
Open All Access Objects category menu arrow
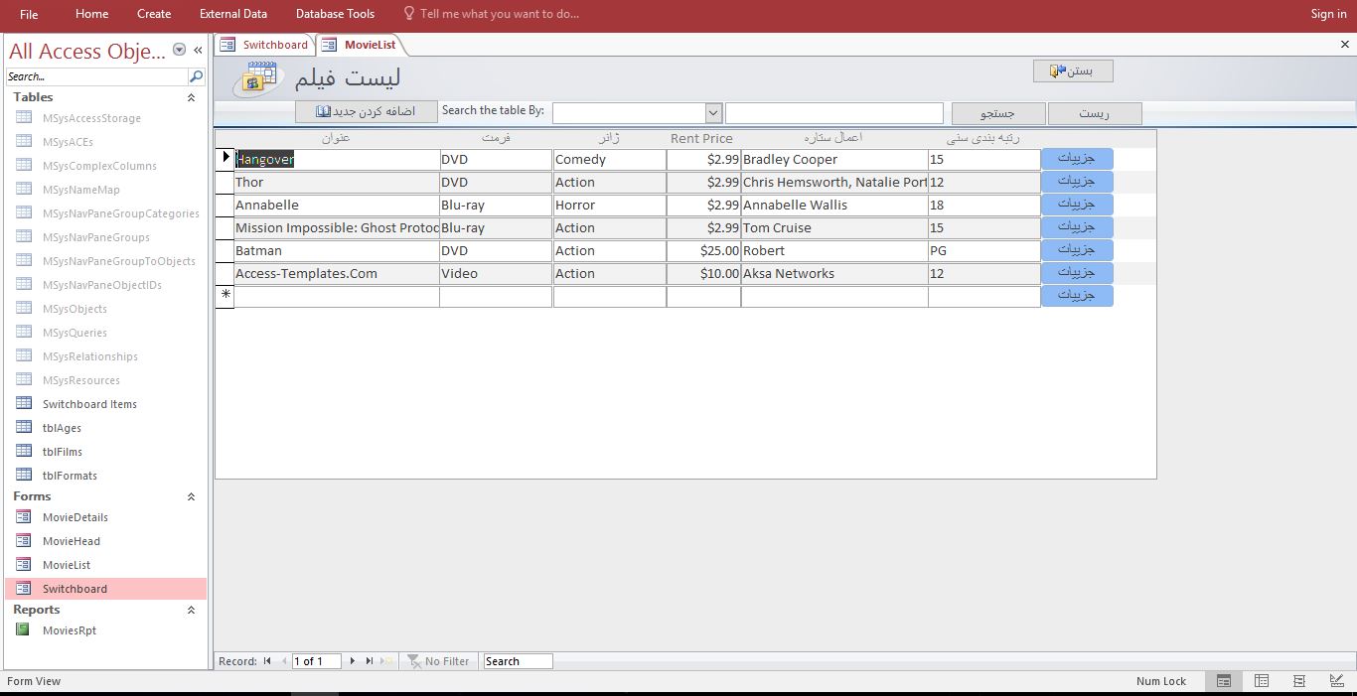[x=179, y=50]
